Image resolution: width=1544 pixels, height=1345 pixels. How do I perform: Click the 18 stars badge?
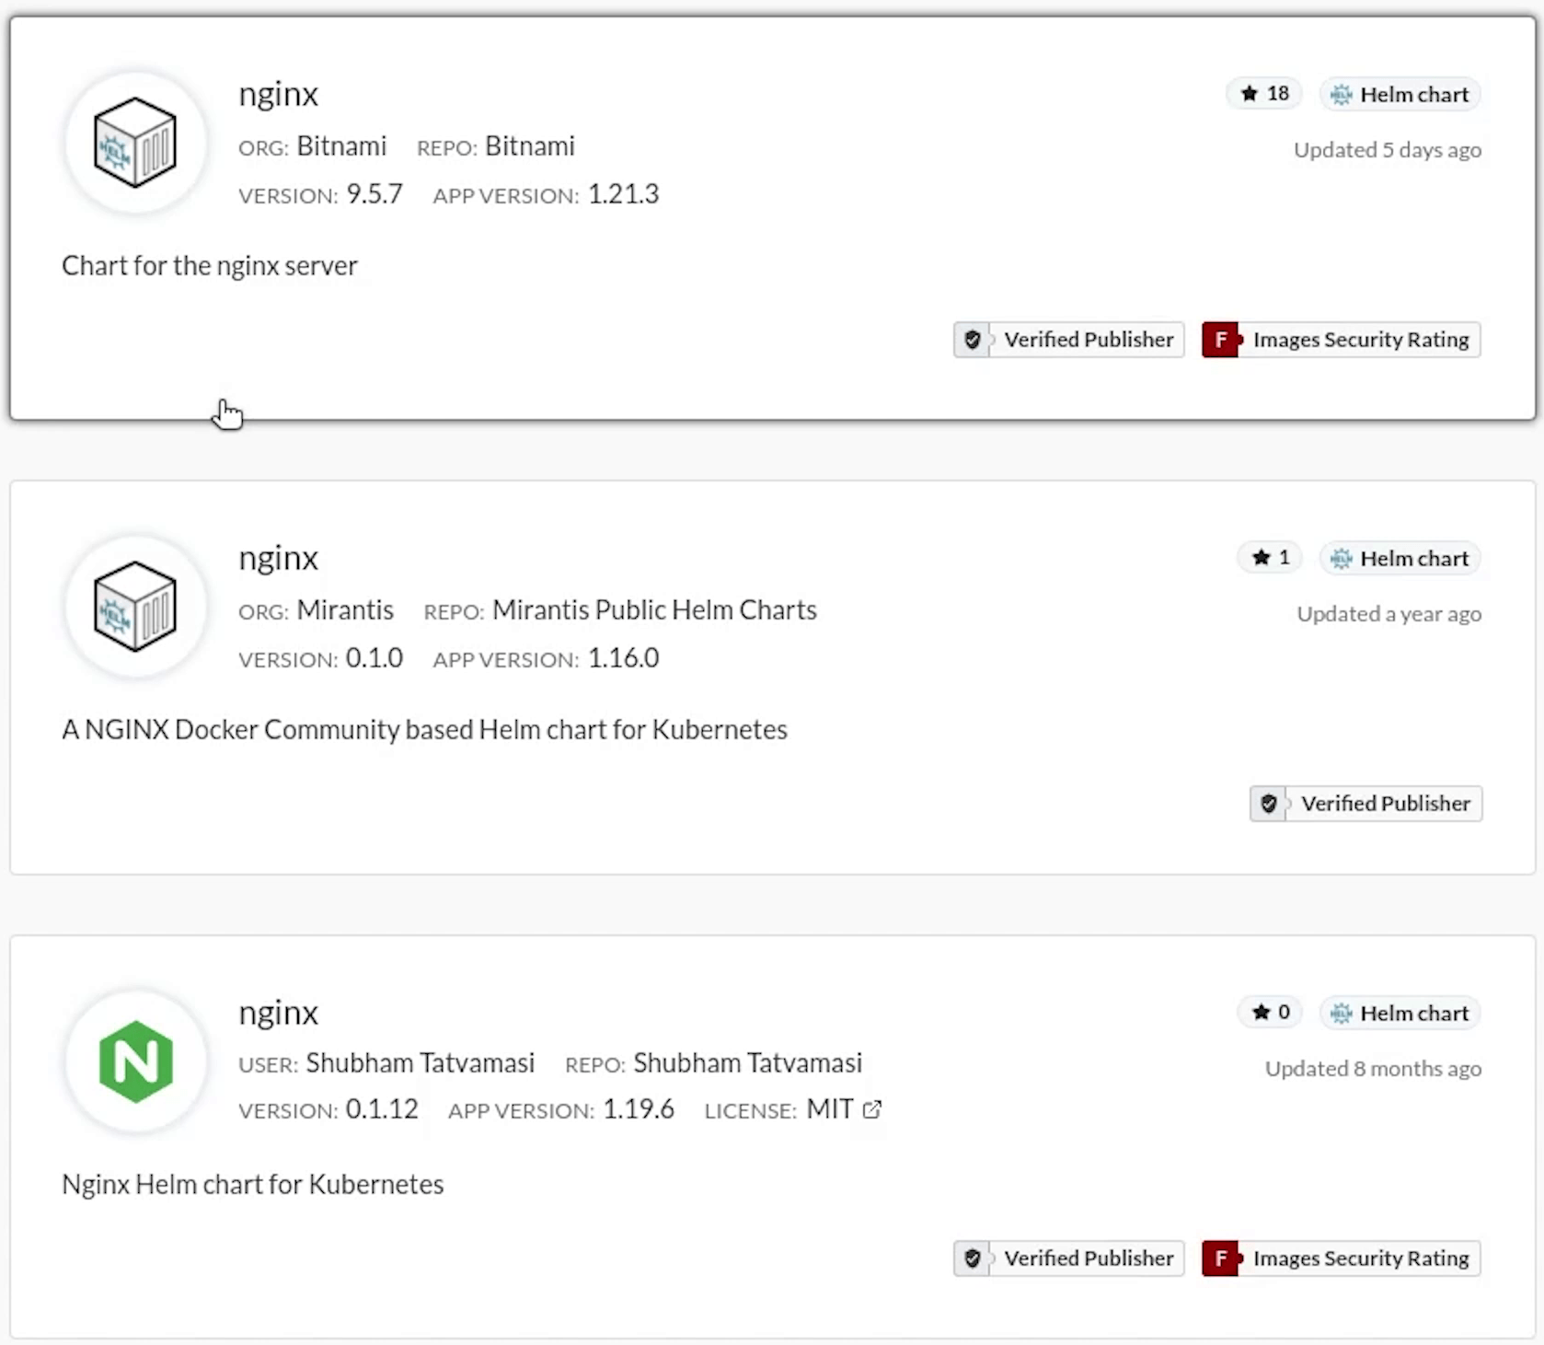1264,94
